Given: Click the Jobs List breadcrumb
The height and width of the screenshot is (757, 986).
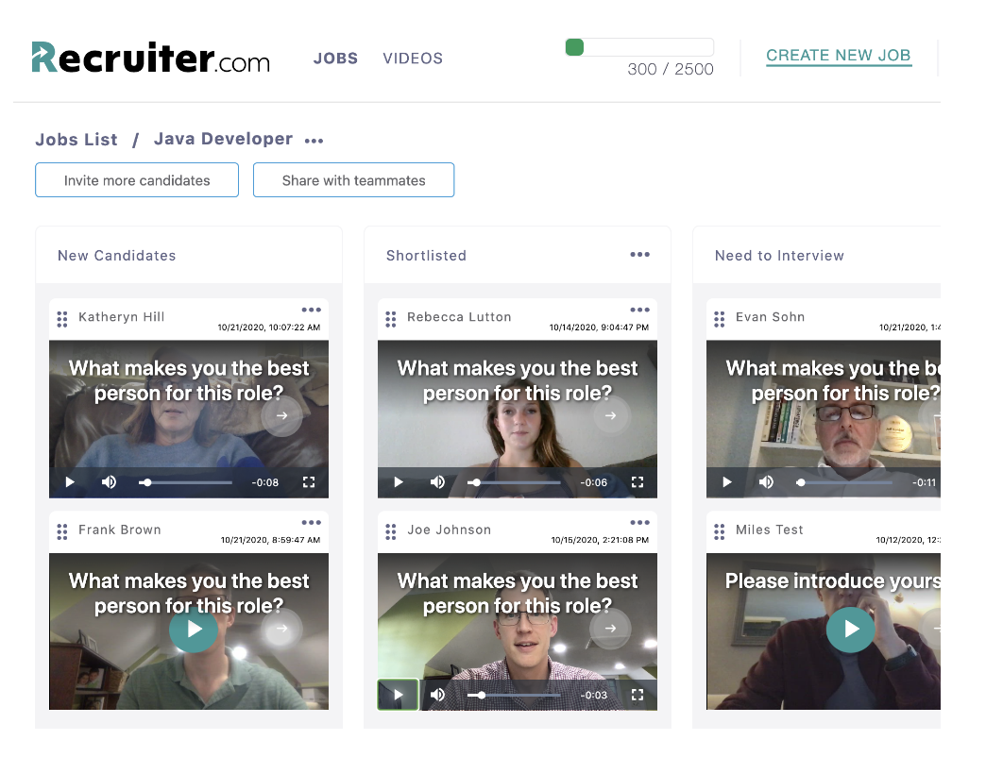Looking at the screenshot, I should tap(76, 140).
